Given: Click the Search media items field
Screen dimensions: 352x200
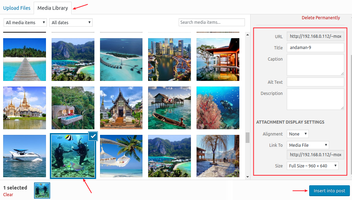Looking at the screenshot, I should pos(212,22).
